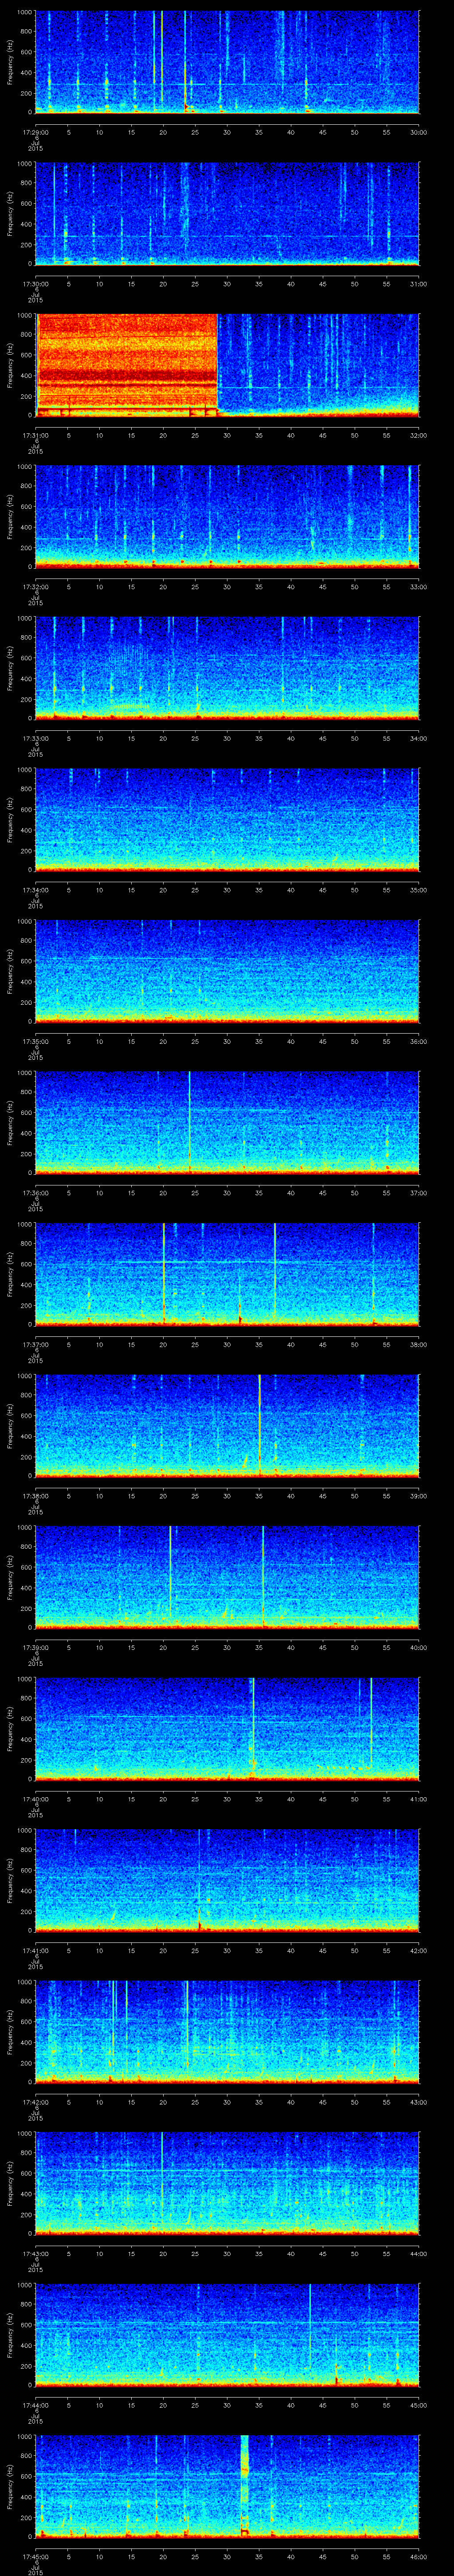454x2576 pixels.
Task: Click the vertical spike near 24 s in 17:36:00 panel
Action: (190, 1121)
